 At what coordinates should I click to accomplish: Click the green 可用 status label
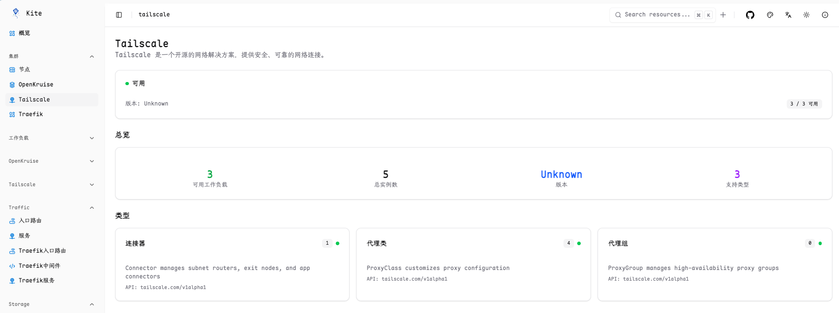(x=139, y=83)
